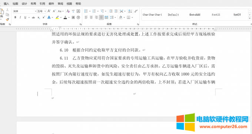The image size is (252, 134).
Task: Open the font name dropdown 宋体
Action: [25, 11]
